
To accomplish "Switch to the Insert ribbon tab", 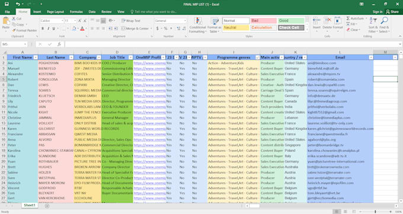I will click(37, 12).
